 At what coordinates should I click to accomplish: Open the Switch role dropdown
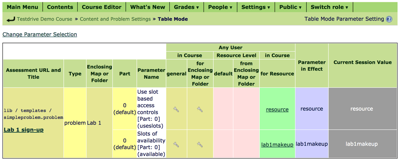(330, 7)
